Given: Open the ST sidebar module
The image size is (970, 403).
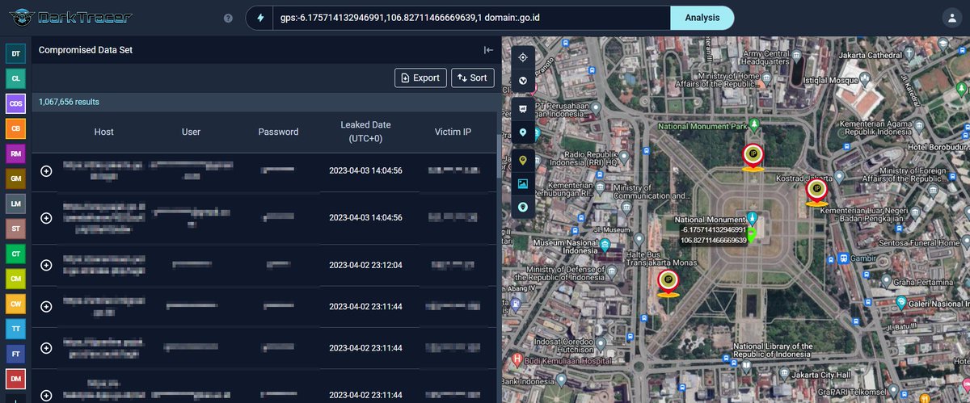Looking at the screenshot, I should coord(15,229).
